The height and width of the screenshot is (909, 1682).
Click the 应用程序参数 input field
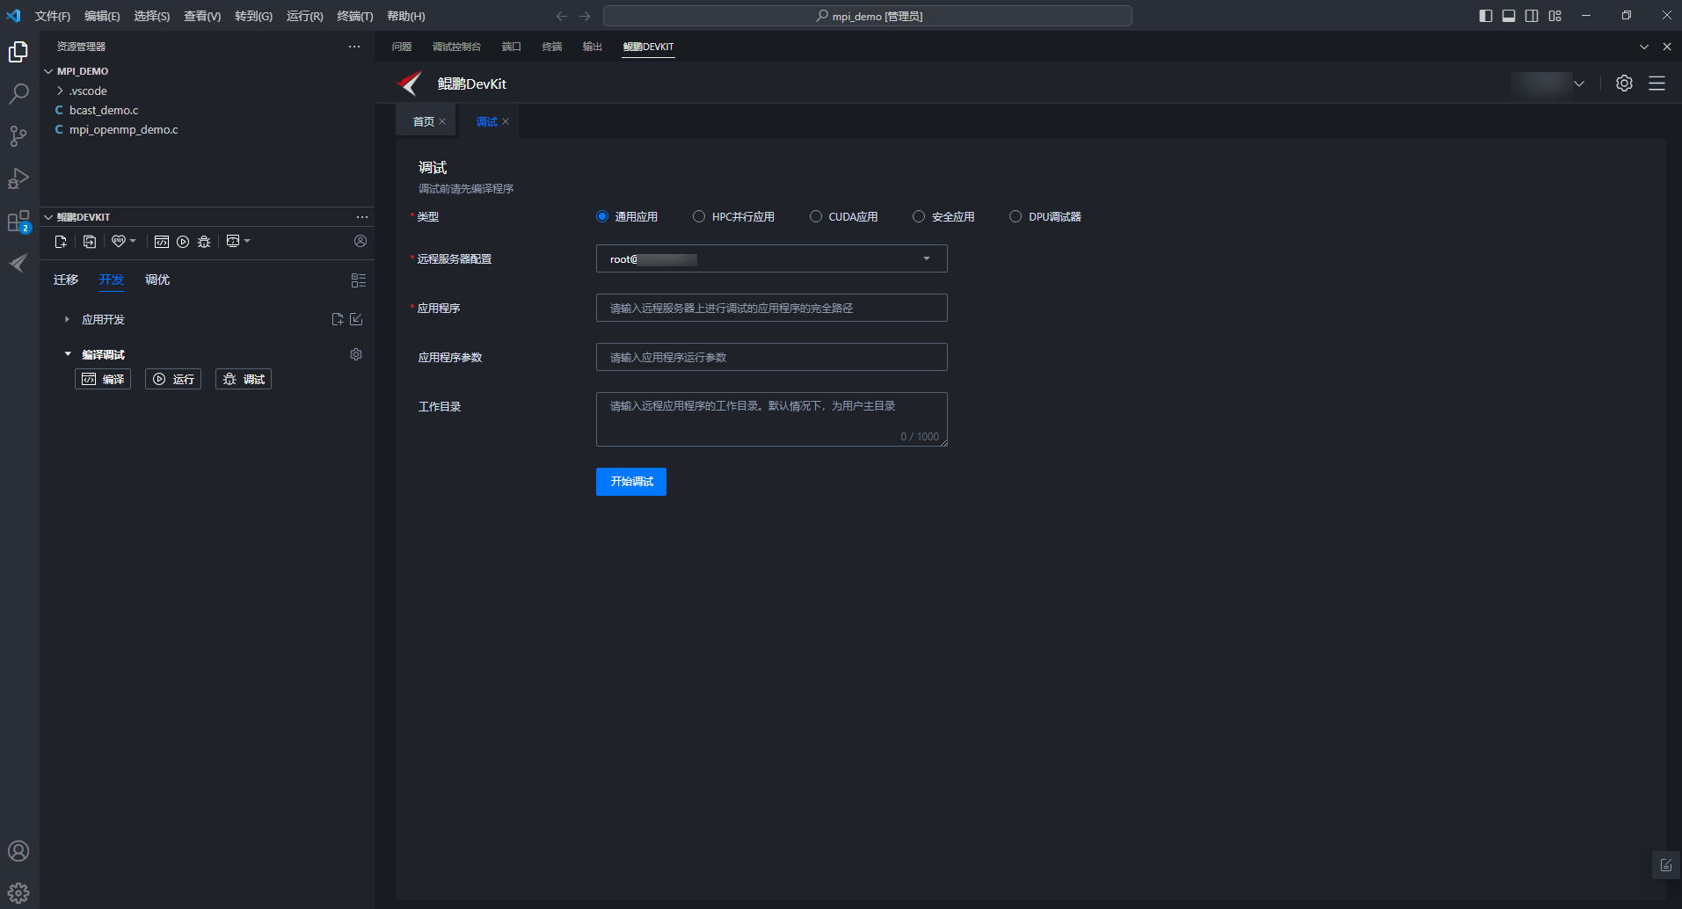tap(772, 357)
